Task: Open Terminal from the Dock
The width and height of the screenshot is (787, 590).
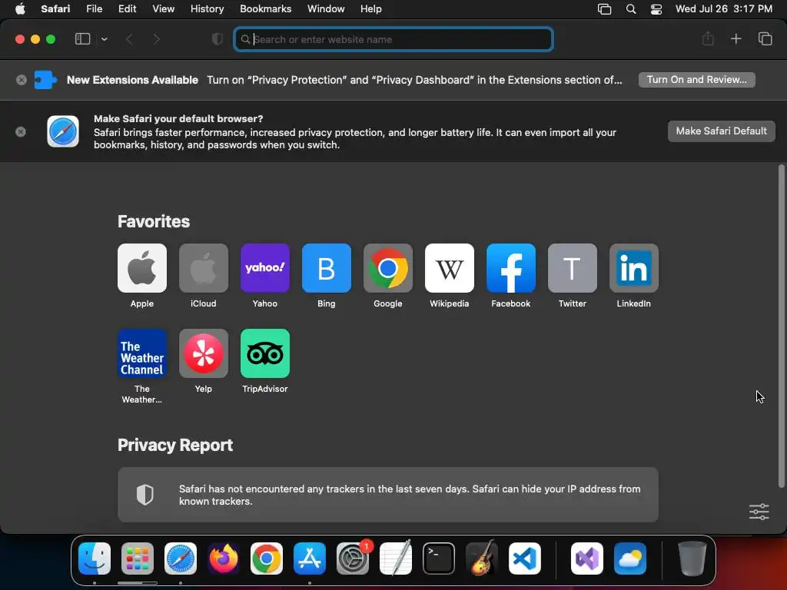Action: click(439, 558)
